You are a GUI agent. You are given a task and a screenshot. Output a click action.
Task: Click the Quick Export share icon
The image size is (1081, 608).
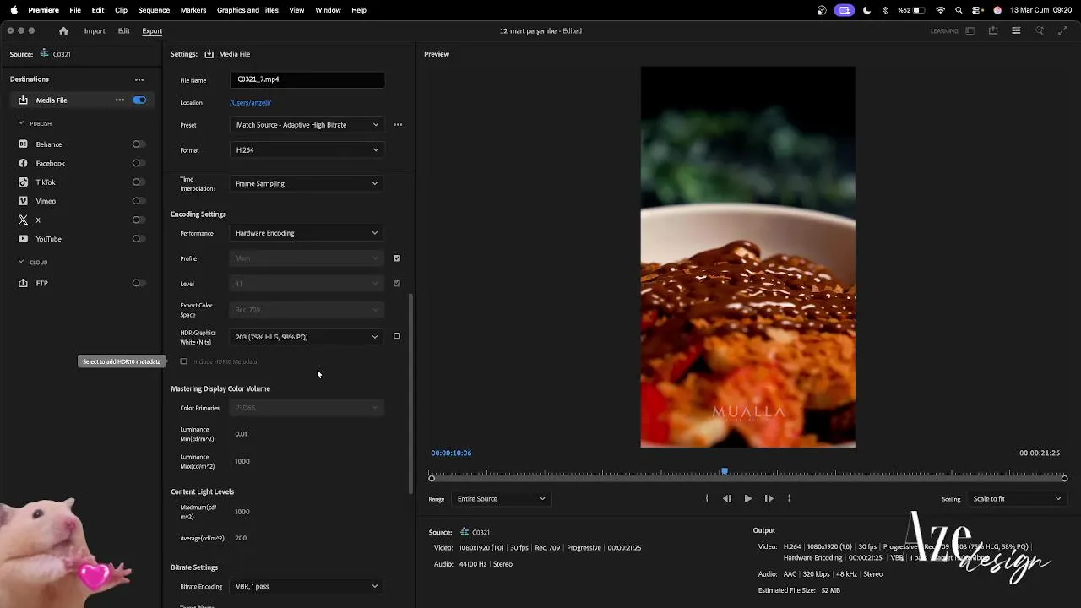[x=993, y=31]
